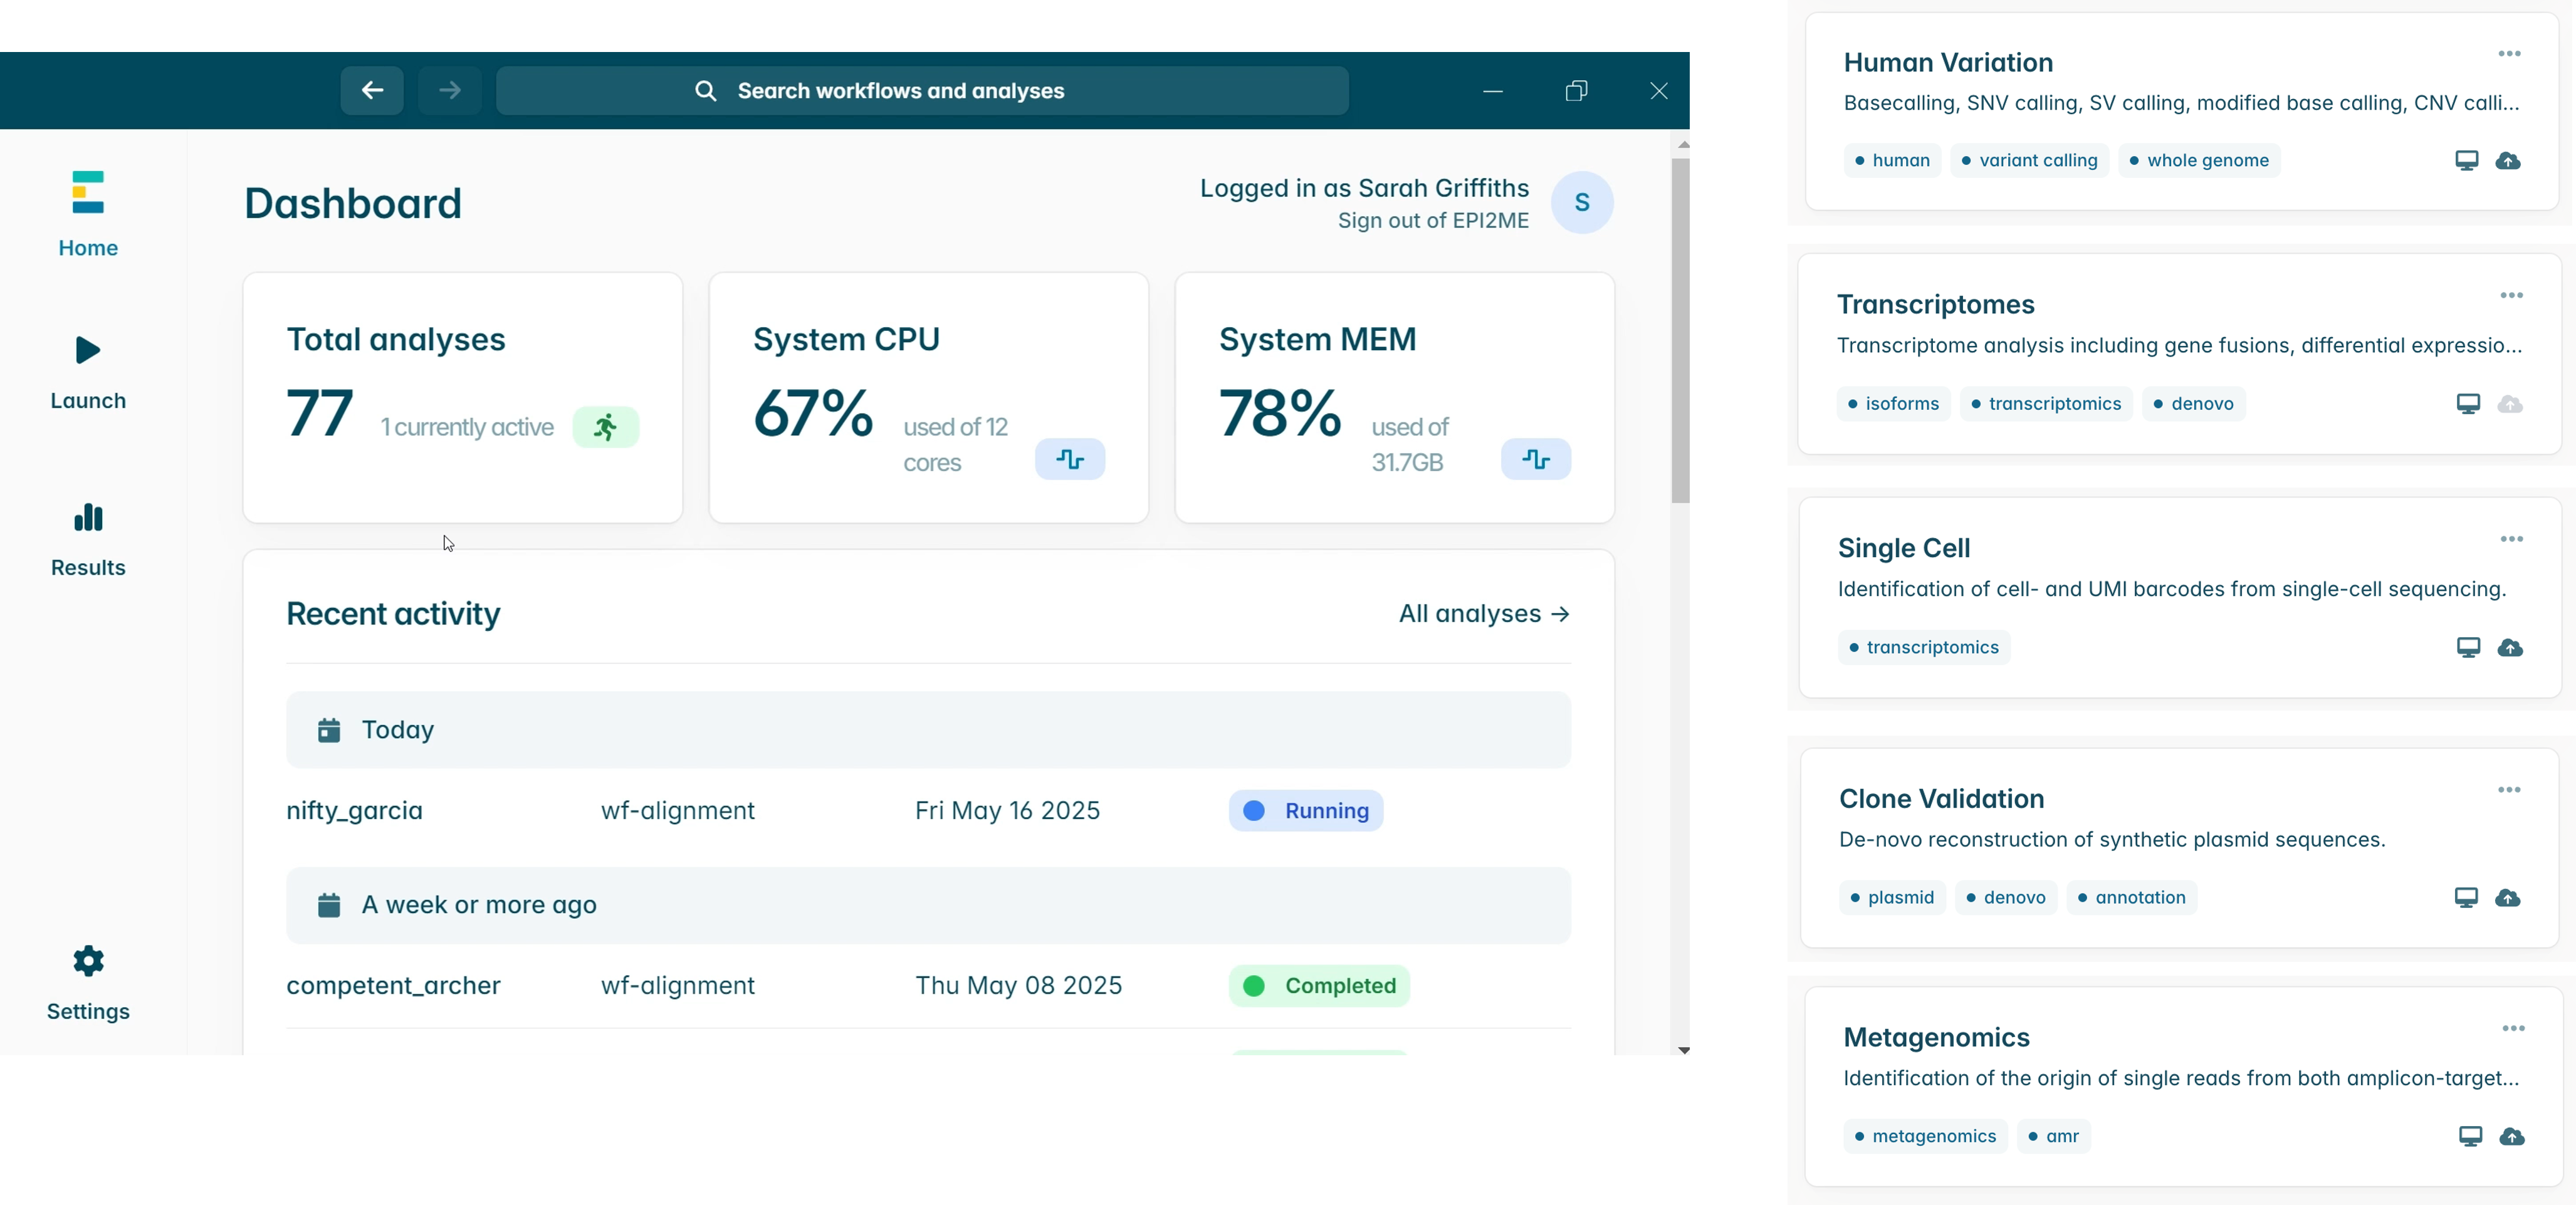Click the Search workflows and analyses field

921,91
